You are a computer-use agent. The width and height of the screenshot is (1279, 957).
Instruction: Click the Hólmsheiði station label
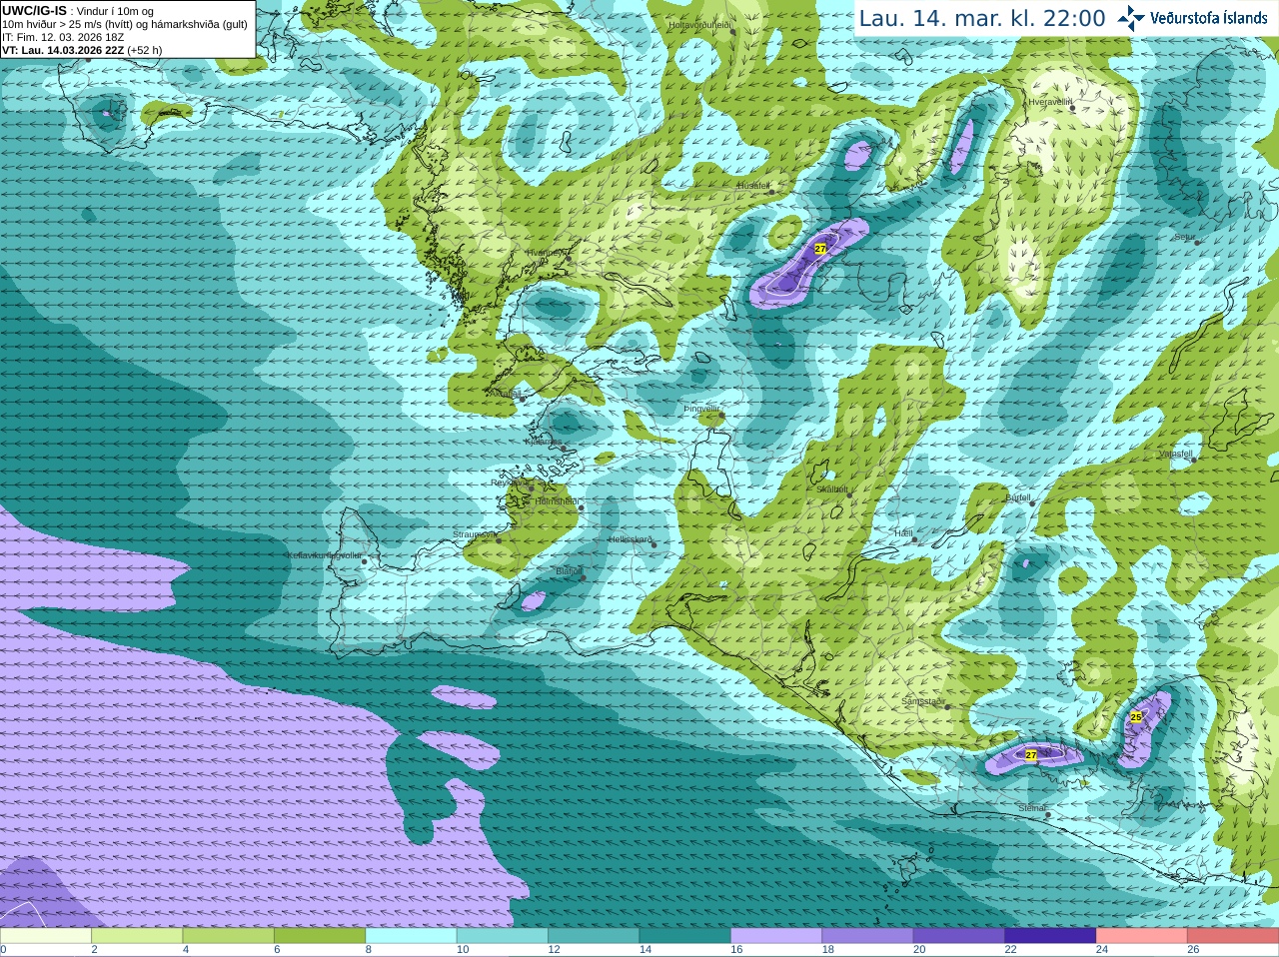coord(557,501)
